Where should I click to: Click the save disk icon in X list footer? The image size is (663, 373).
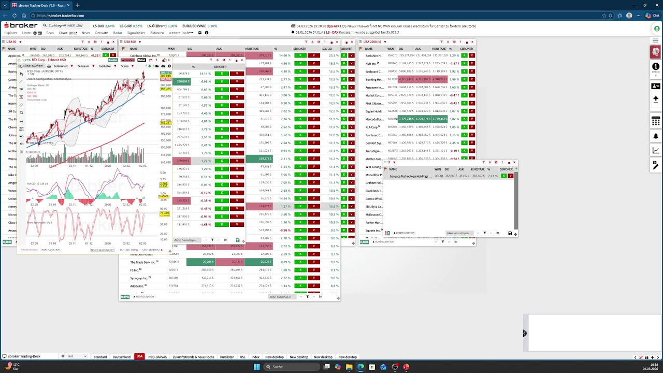click(x=510, y=234)
